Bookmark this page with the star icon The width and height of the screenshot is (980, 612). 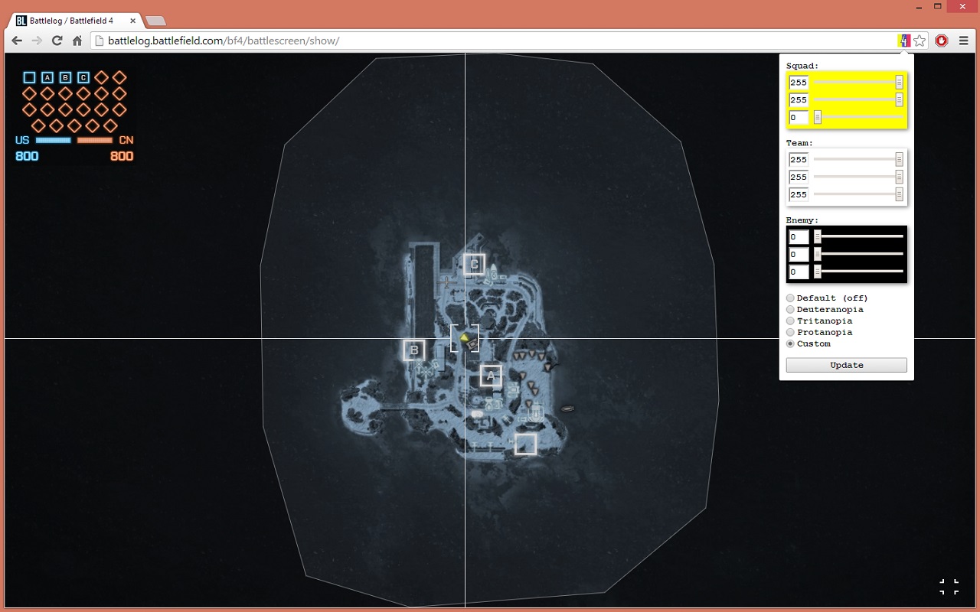(x=920, y=41)
